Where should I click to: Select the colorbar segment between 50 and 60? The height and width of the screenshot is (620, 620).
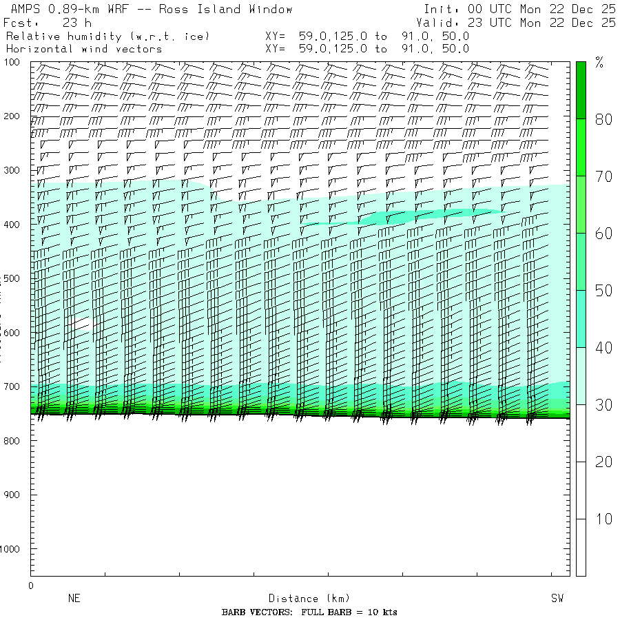581,261
